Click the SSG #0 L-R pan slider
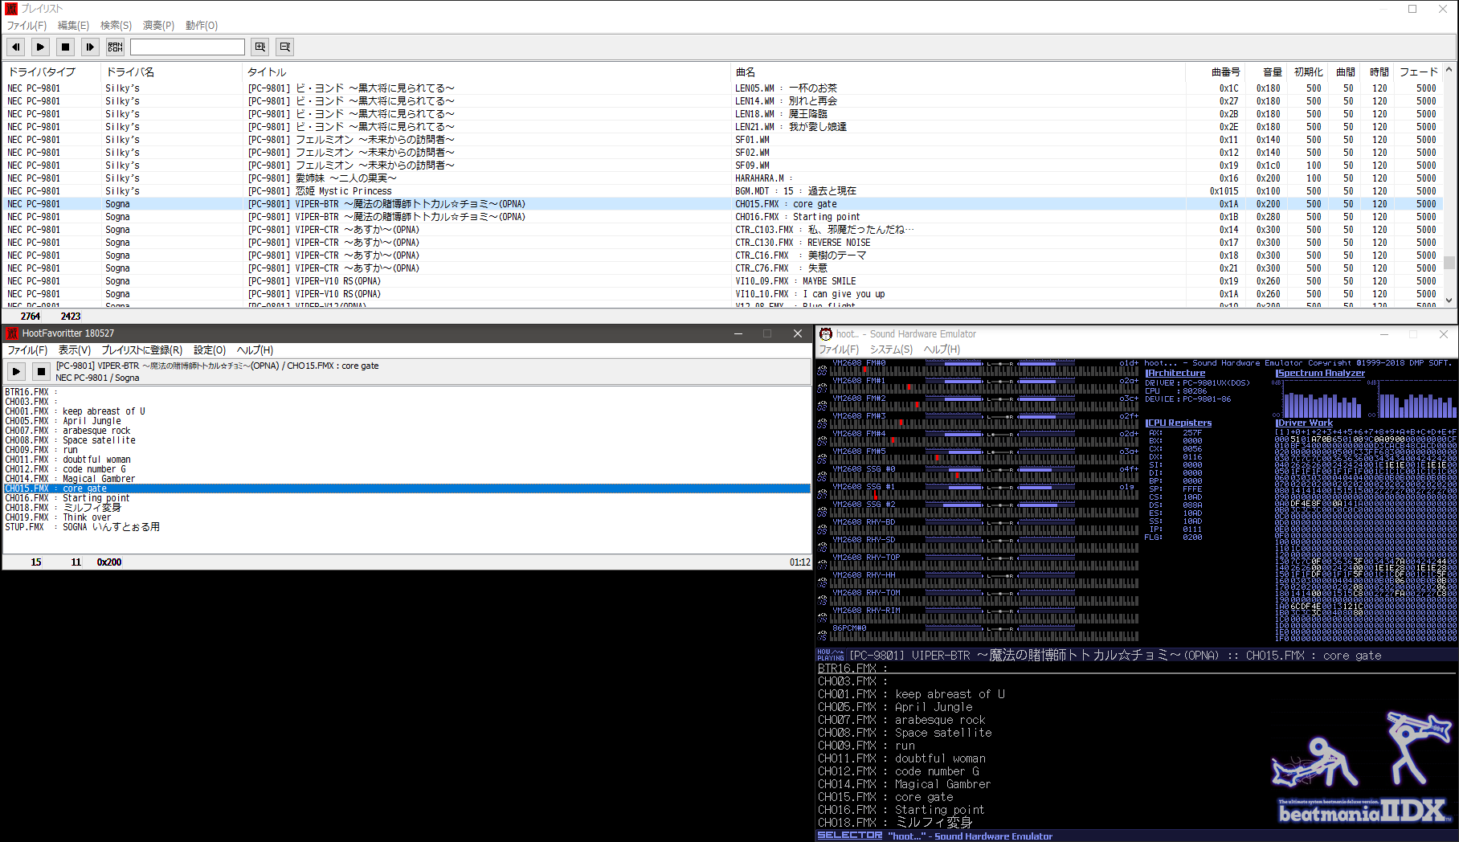This screenshot has width=1459, height=842. (x=1000, y=470)
